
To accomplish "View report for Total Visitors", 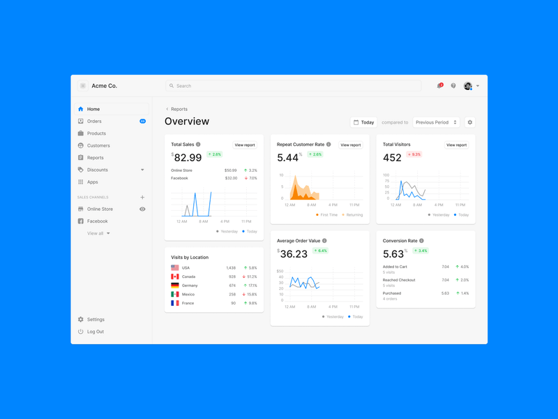I will tap(456, 145).
